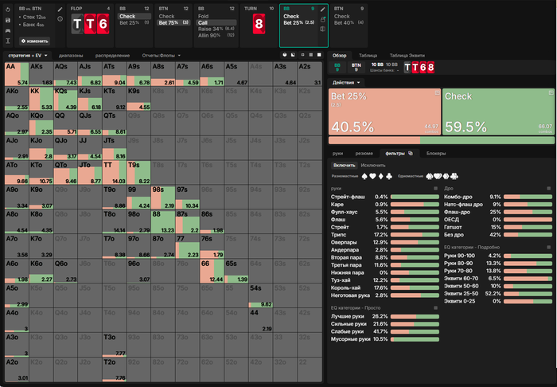Click the изменить settings button
Viewport: 557px width, 387px height.
coord(34,41)
